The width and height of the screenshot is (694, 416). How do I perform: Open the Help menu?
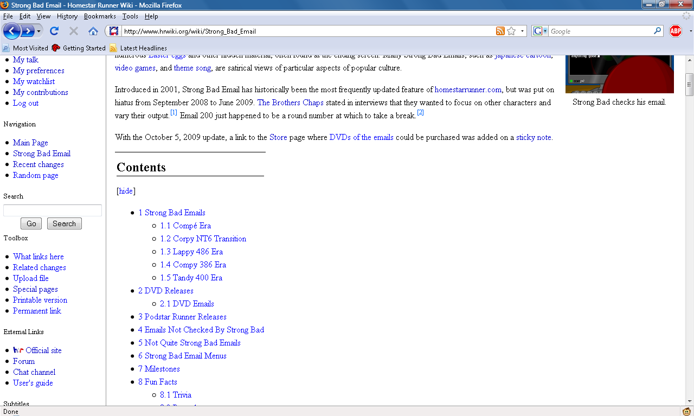click(151, 16)
